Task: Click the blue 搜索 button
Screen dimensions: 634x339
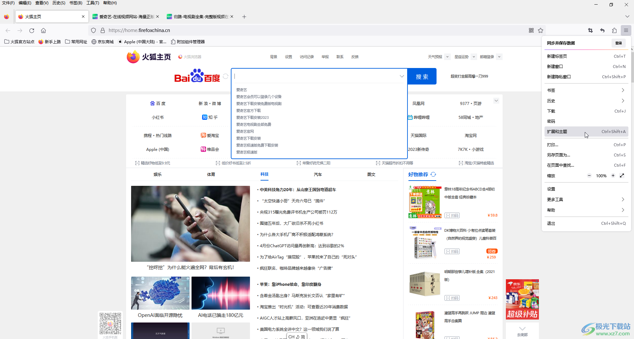Action: (x=422, y=76)
